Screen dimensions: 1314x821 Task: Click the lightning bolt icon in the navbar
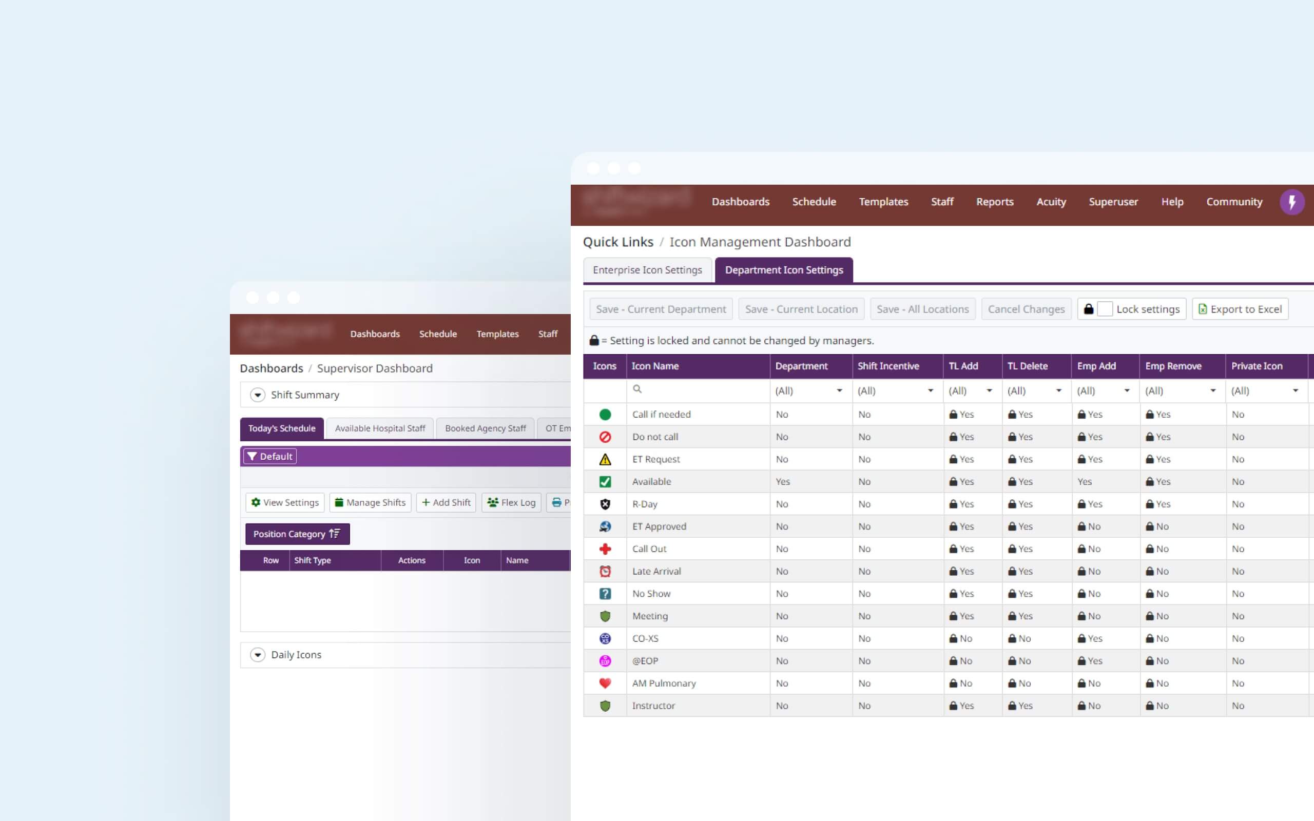1292,202
